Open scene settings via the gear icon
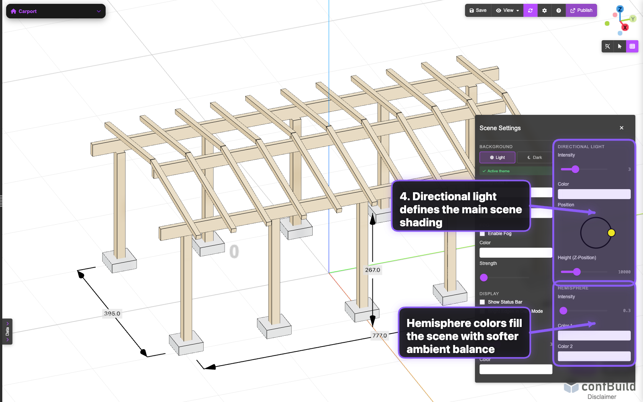The width and height of the screenshot is (643, 402). coord(544,11)
